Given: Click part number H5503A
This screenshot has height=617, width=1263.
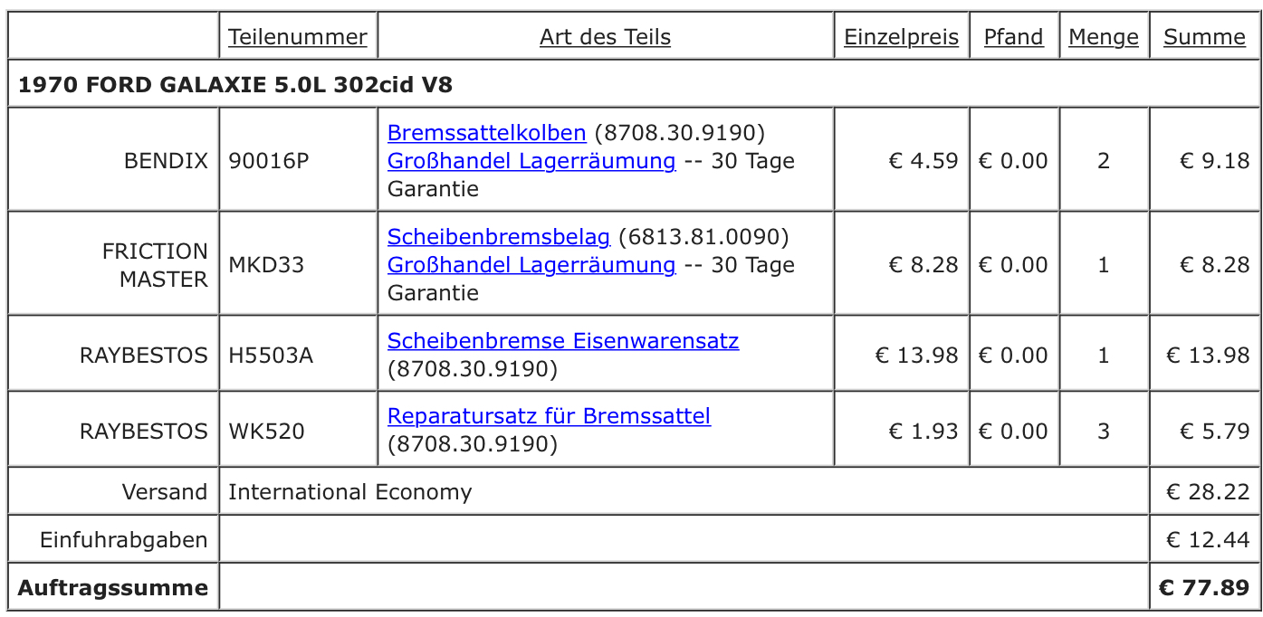Looking at the screenshot, I should [271, 356].
